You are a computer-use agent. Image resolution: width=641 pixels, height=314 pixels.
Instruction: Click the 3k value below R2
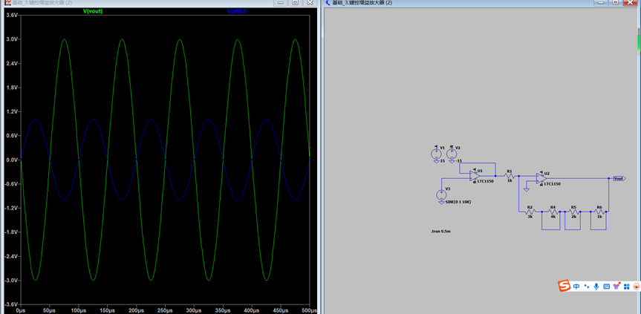(530, 217)
